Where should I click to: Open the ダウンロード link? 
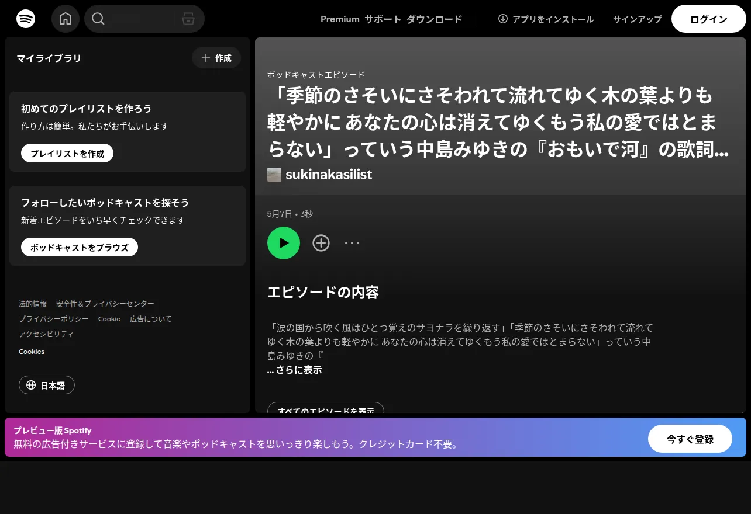click(x=435, y=19)
